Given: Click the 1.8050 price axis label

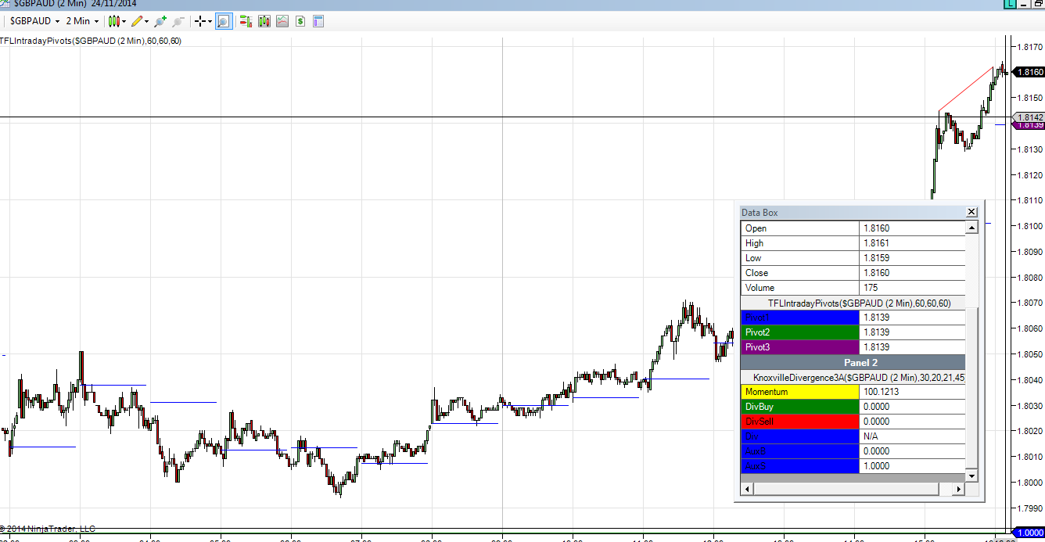Looking at the screenshot, I should tap(1029, 354).
